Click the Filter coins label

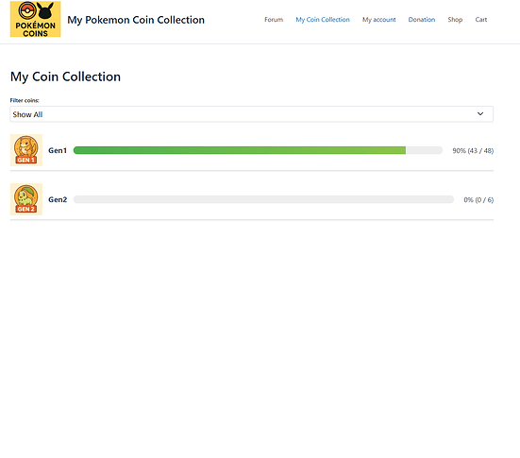tap(25, 100)
